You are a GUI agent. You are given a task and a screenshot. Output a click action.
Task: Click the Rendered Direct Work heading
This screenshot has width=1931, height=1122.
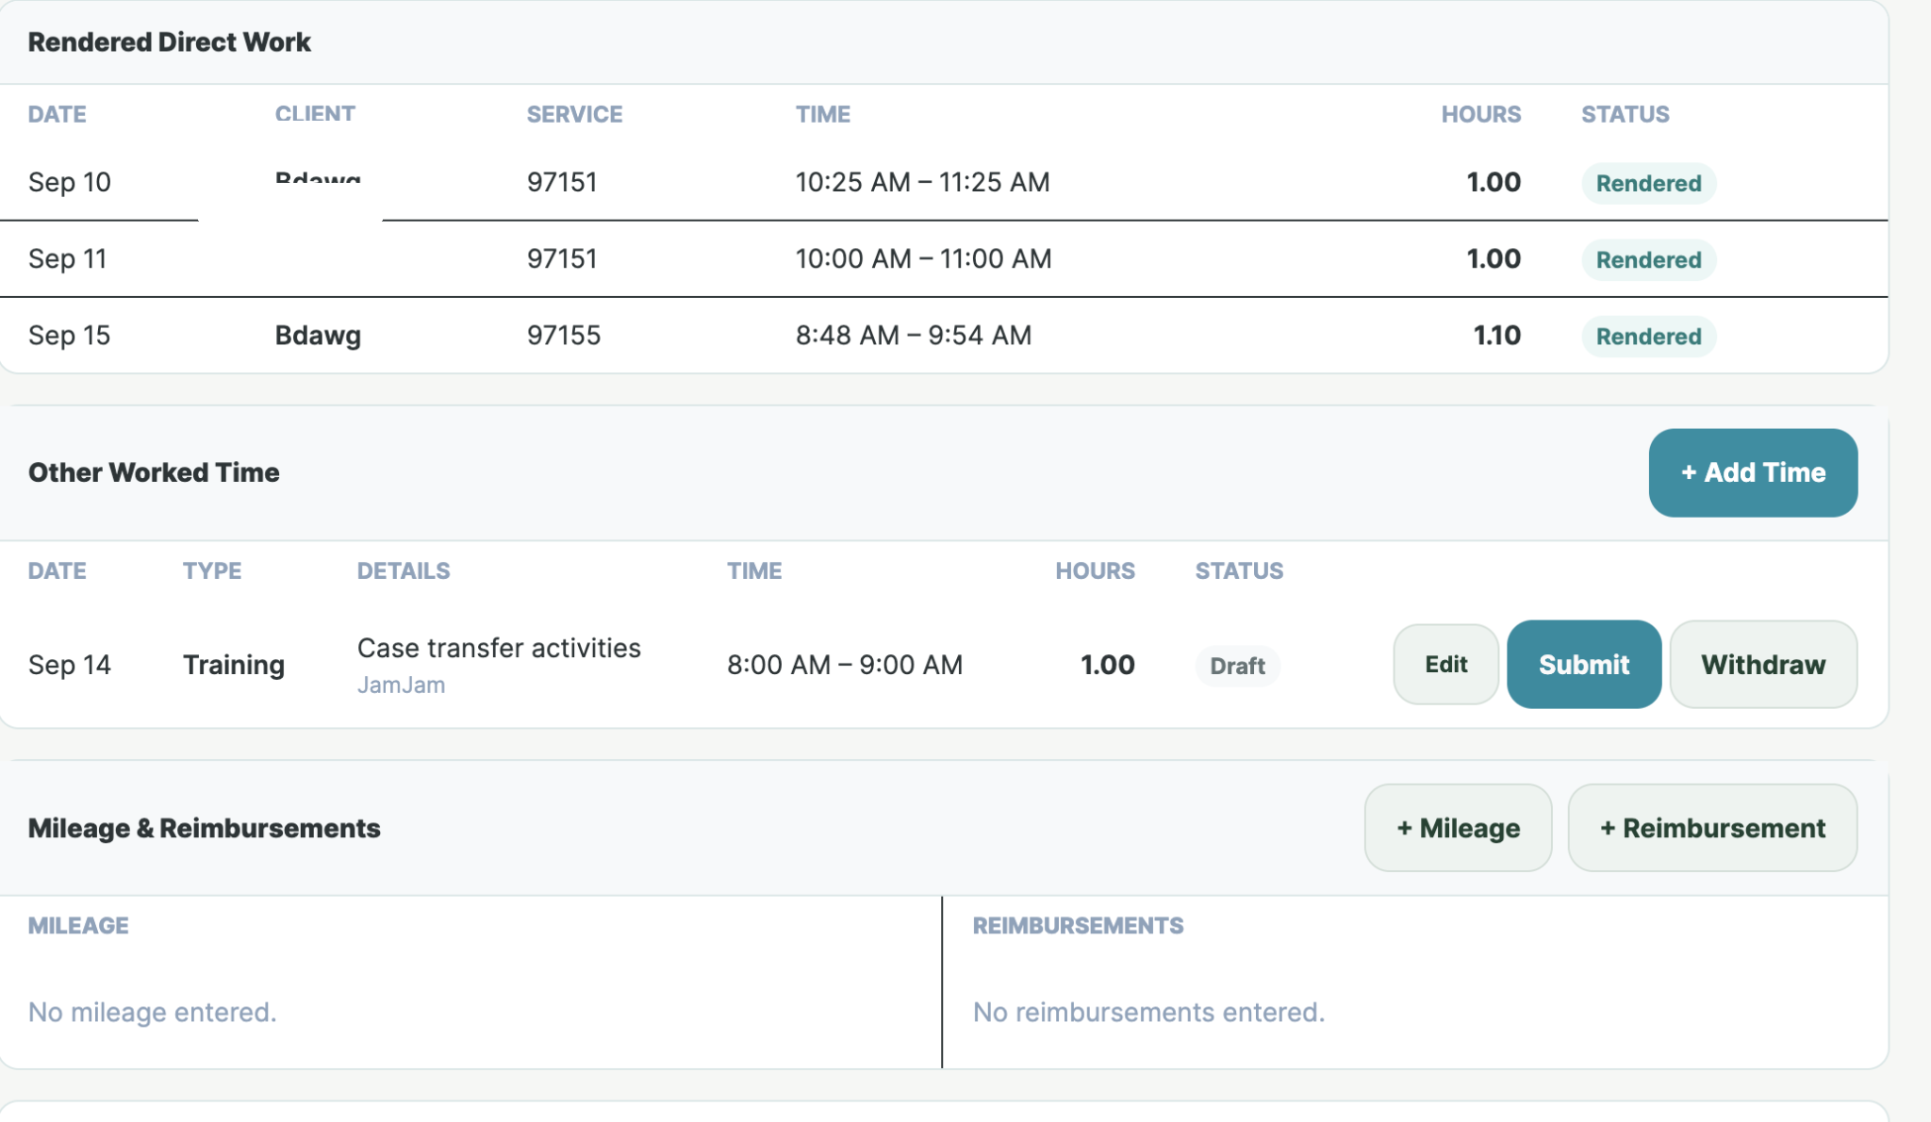point(170,42)
